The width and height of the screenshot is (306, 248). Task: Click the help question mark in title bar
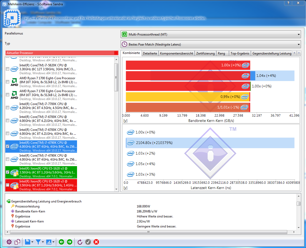pyautogui.click(x=288, y=3)
